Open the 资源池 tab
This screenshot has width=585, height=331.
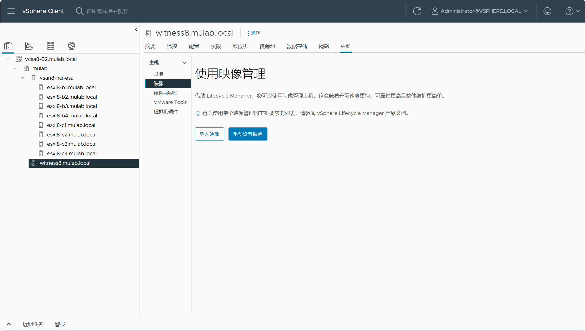(267, 46)
